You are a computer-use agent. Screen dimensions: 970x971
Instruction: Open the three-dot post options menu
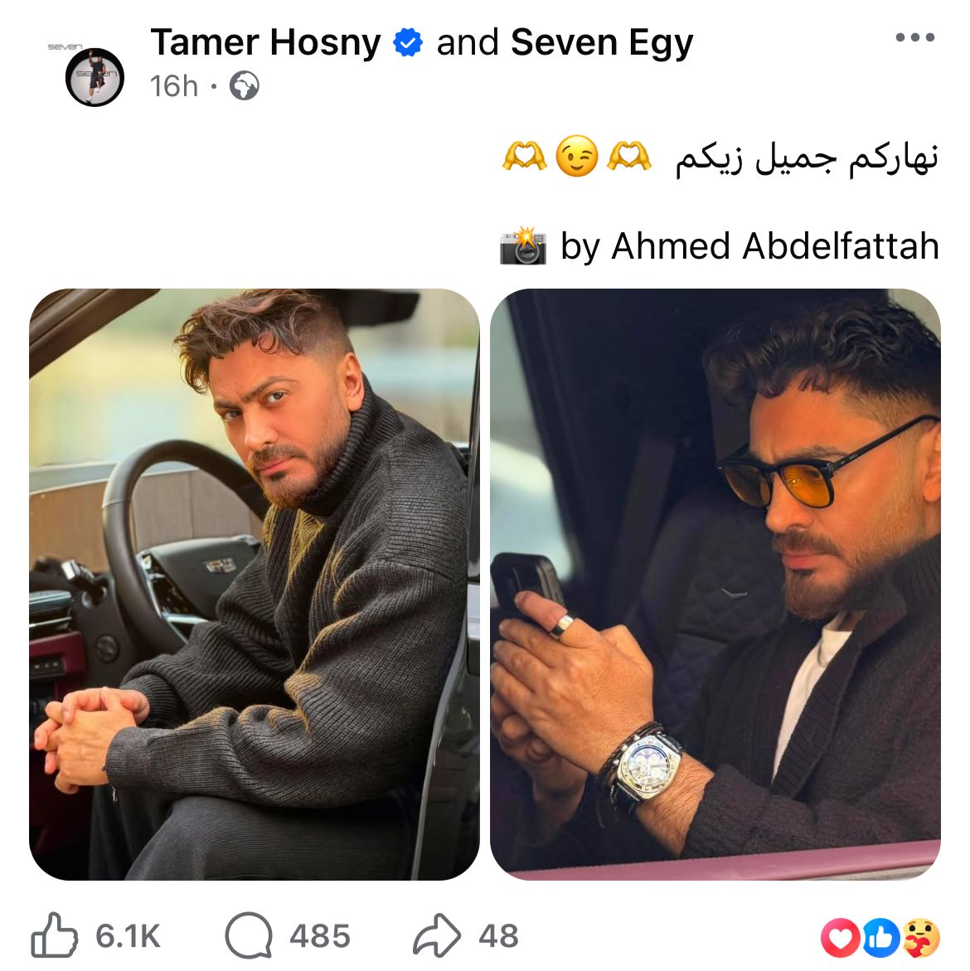(x=915, y=38)
